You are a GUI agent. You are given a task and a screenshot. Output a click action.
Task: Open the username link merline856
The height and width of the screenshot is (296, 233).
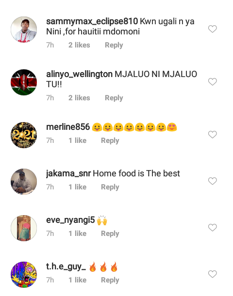(x=68, y=127)
